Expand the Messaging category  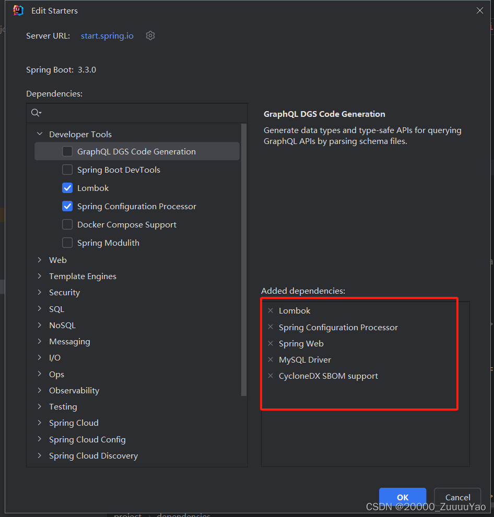pyautogui.click(x=40, y=341)
